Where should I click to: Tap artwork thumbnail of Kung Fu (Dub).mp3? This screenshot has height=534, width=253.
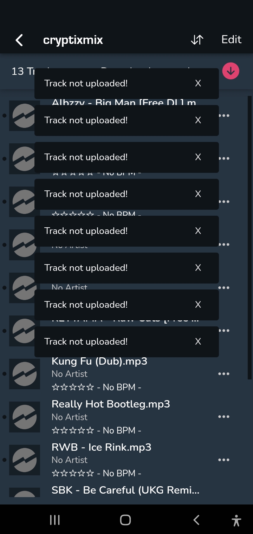(x=25, y=374)
